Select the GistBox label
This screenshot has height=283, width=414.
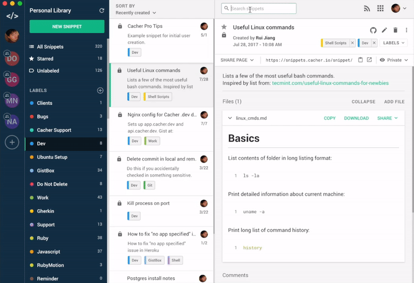coord(66,170)
